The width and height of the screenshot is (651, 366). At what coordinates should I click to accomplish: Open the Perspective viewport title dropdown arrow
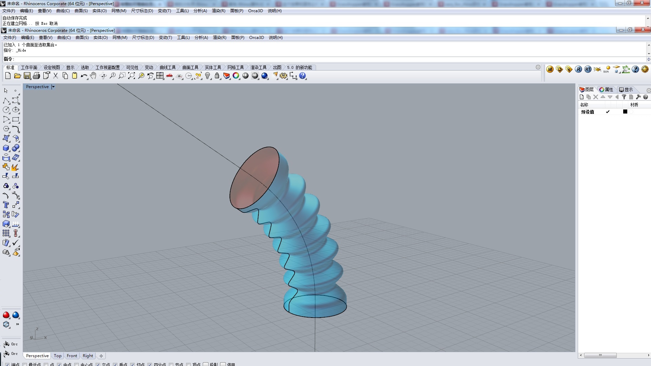(x=53, y=87)
